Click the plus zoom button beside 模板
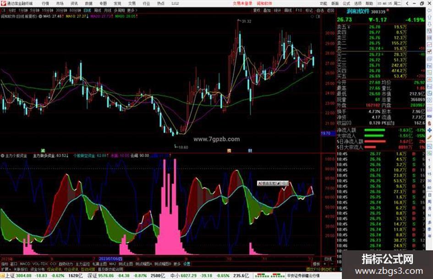Viewport: 433px width, 279px height. coord(324,264)
